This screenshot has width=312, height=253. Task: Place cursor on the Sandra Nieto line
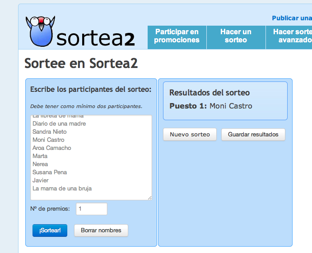click(x=50, y=132)
